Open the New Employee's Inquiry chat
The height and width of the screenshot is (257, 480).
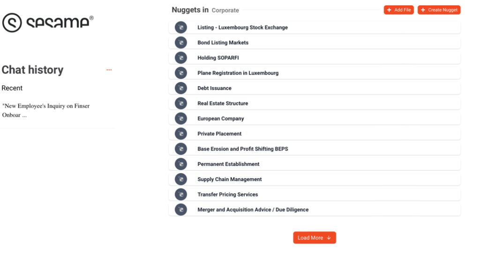(46, 110)
